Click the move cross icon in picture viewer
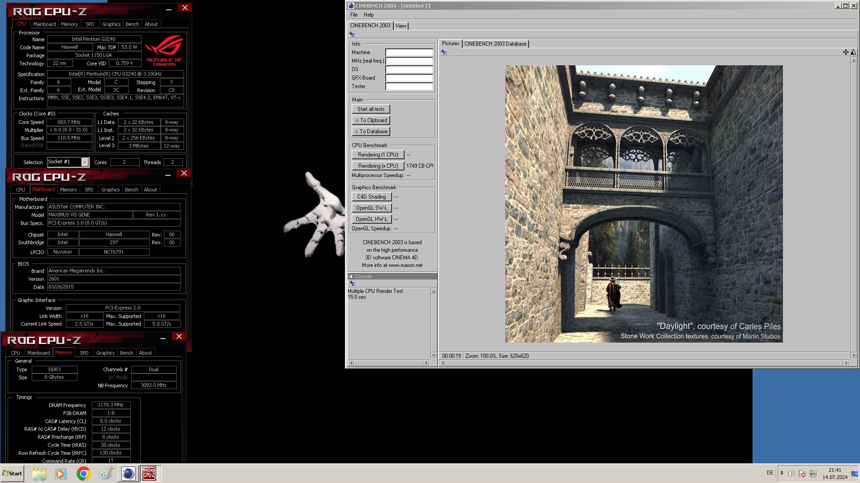 (x=846, y=52)
